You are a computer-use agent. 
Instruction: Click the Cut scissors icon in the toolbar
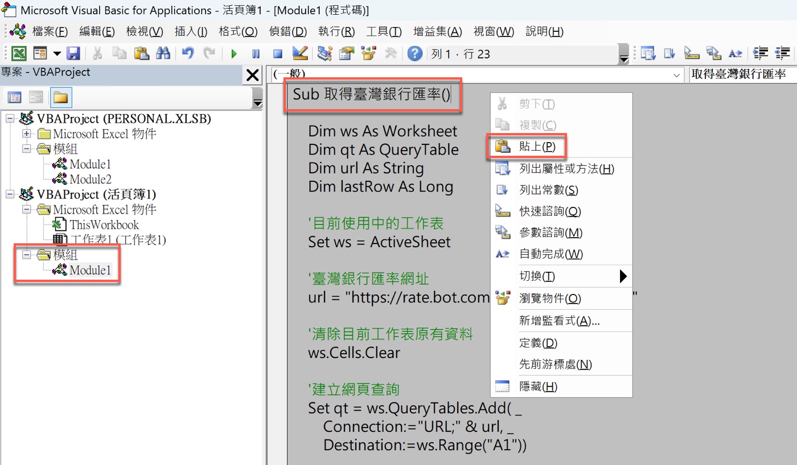point(97,53)
